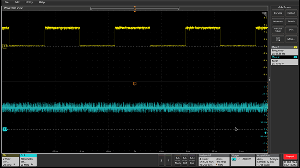Click the orange trigger point marker at top
Image resolution: width=300 pixels, height=168 pixels.
[135, 11]
